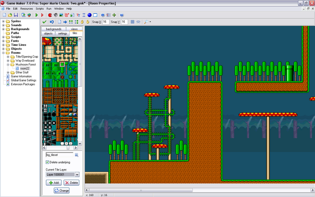Switch to the backgrounds tab

coord(54,29)
